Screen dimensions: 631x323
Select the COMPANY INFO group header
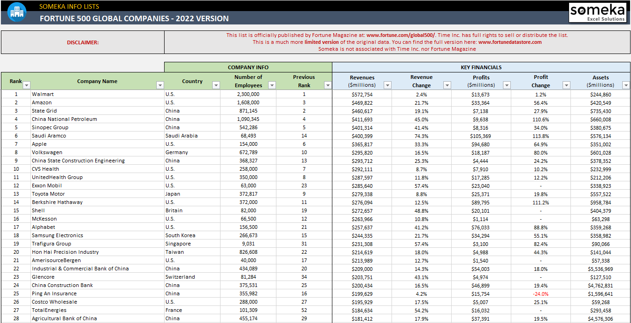pyautogui.click(x=248, y=67)
